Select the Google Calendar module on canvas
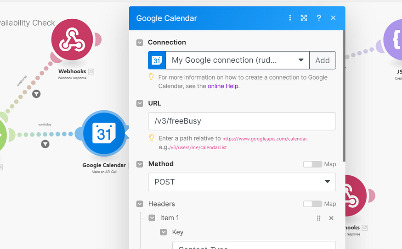402x249 pixels. 104,133
